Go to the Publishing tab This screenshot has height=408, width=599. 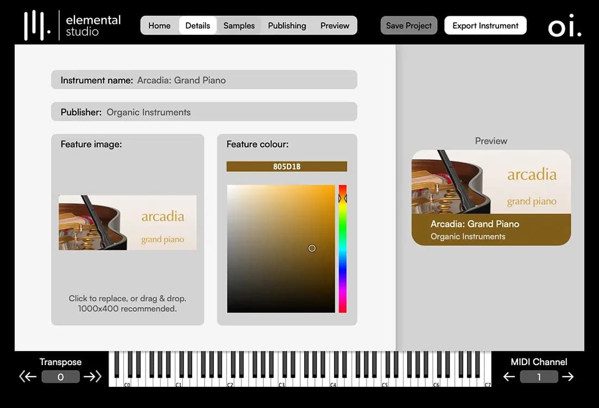(287, 26)
